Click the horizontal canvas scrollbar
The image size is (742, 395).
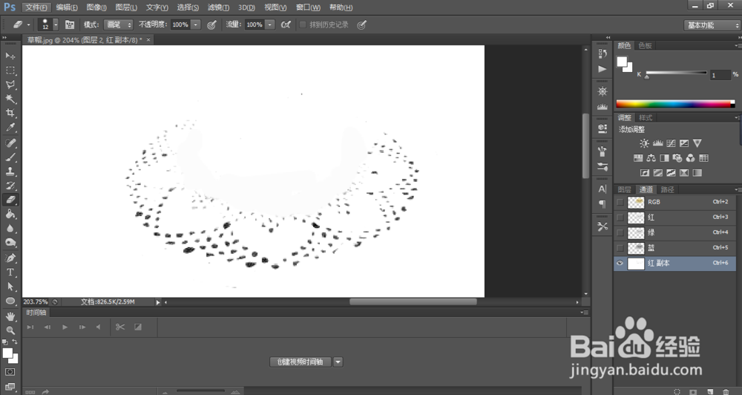[413, 301]
